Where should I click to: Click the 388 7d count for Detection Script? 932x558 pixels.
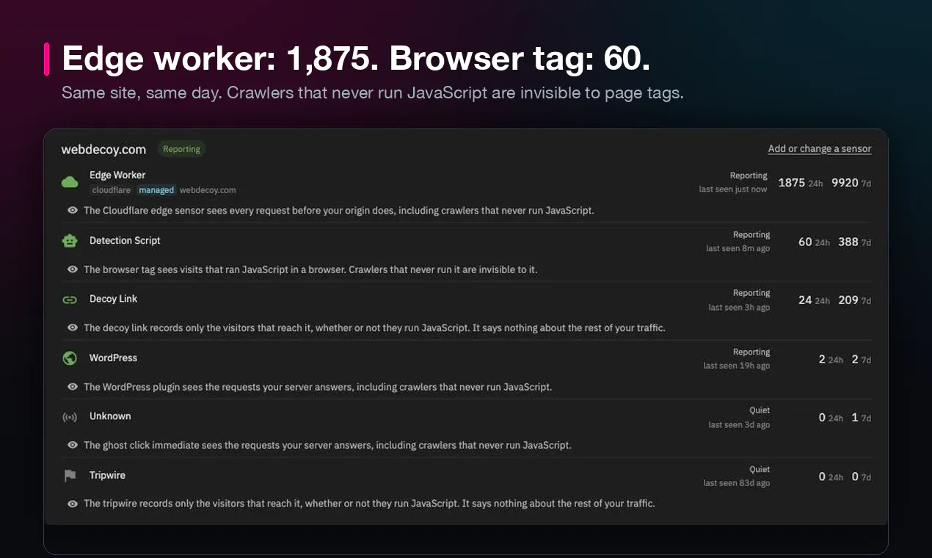[855, 242]
